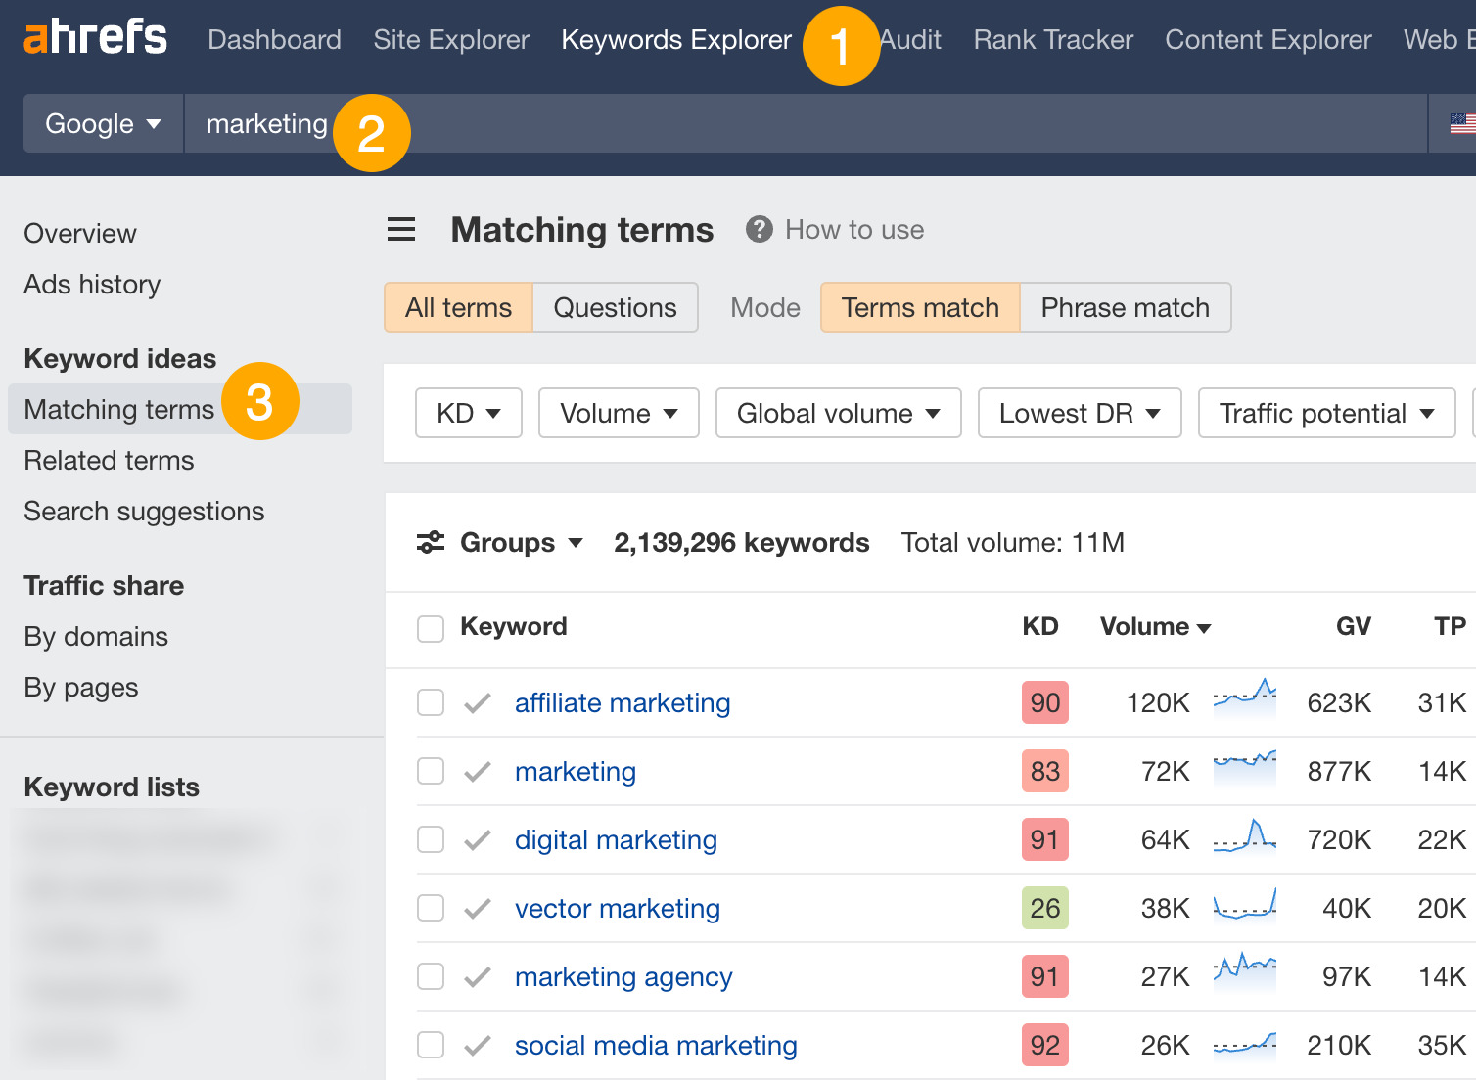The width and height of the screenshot is (1476, 1080).
Task: Click the ahrefs logo
Action: click(x=94, y=37)
